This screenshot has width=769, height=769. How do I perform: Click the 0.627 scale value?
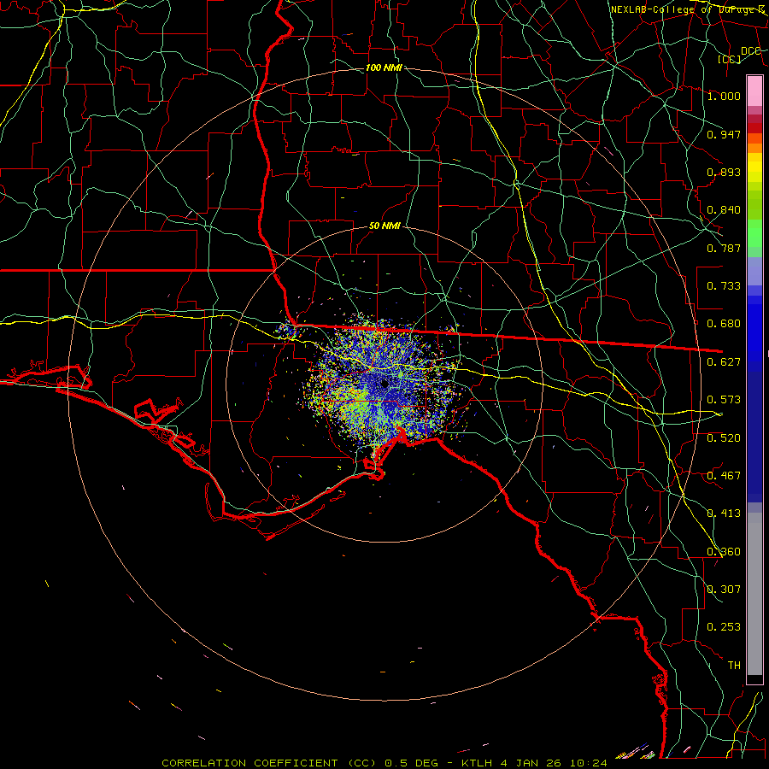click(x=724, y=362)
